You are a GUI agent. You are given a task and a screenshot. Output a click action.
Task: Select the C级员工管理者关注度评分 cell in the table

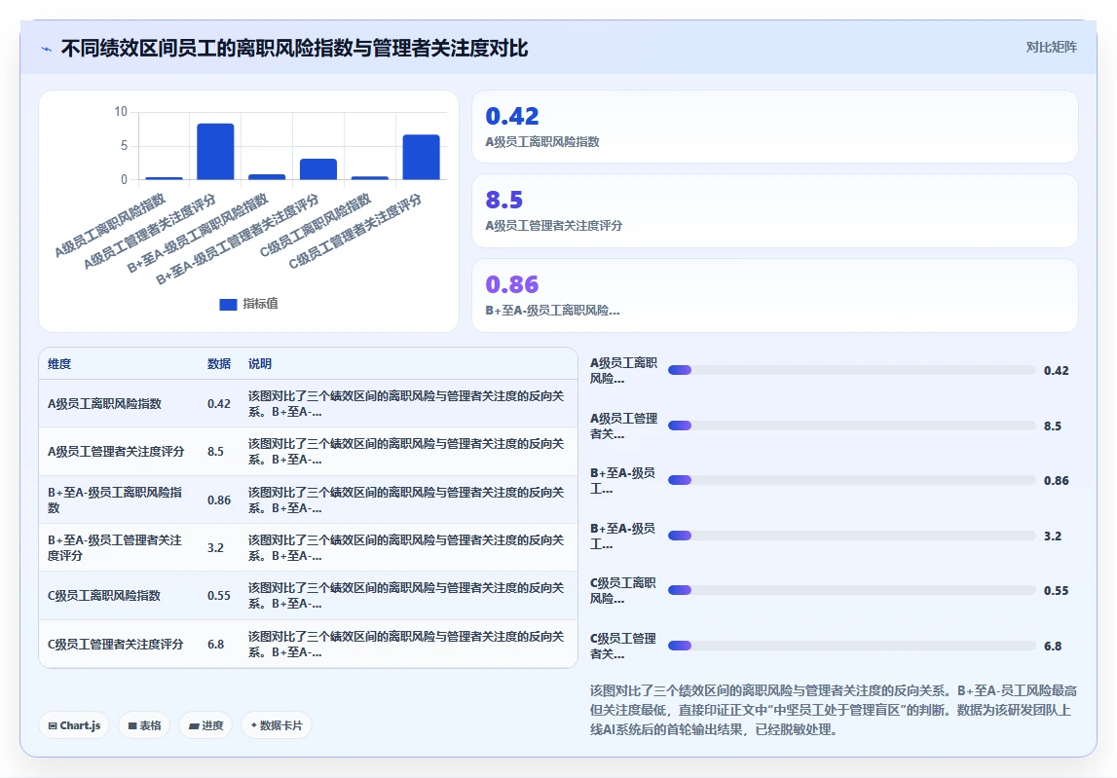pyautogui.click(x=116, y=644)
